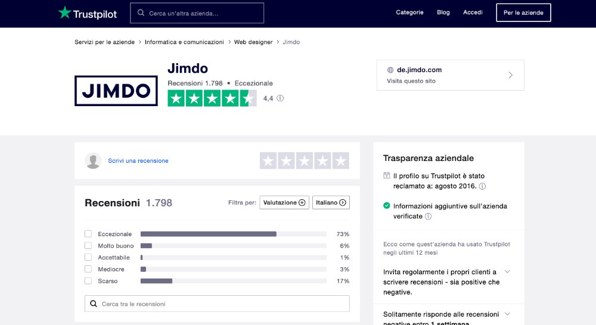Select the first empty star for your review

[x=268, y=161]
